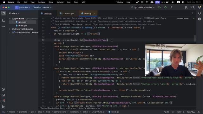
Task: Open Version control dropdown
Action: tap(42, 8)
